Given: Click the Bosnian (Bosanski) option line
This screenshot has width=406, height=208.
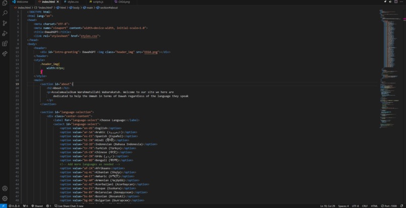Looking at the screenshot, I should point(98,196).
